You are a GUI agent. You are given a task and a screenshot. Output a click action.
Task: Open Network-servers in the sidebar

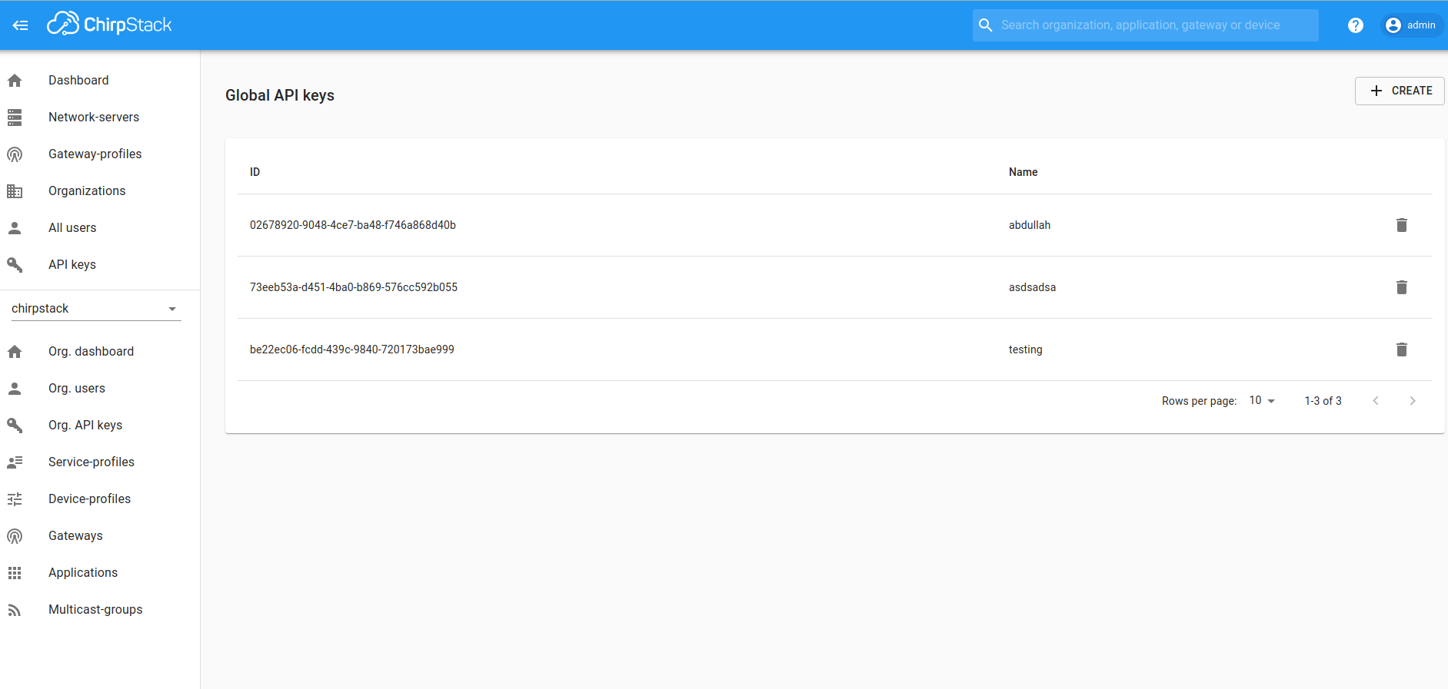click(94, 118)
